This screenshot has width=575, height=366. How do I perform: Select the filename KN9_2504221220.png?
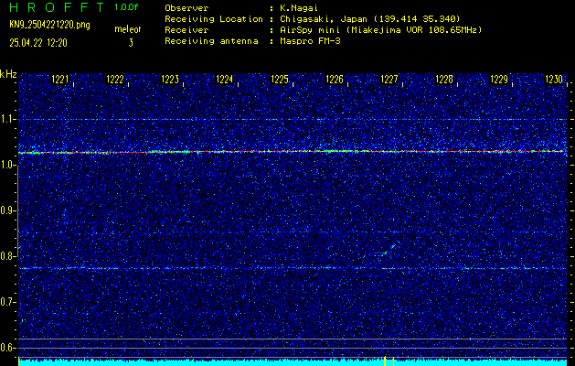49,25
